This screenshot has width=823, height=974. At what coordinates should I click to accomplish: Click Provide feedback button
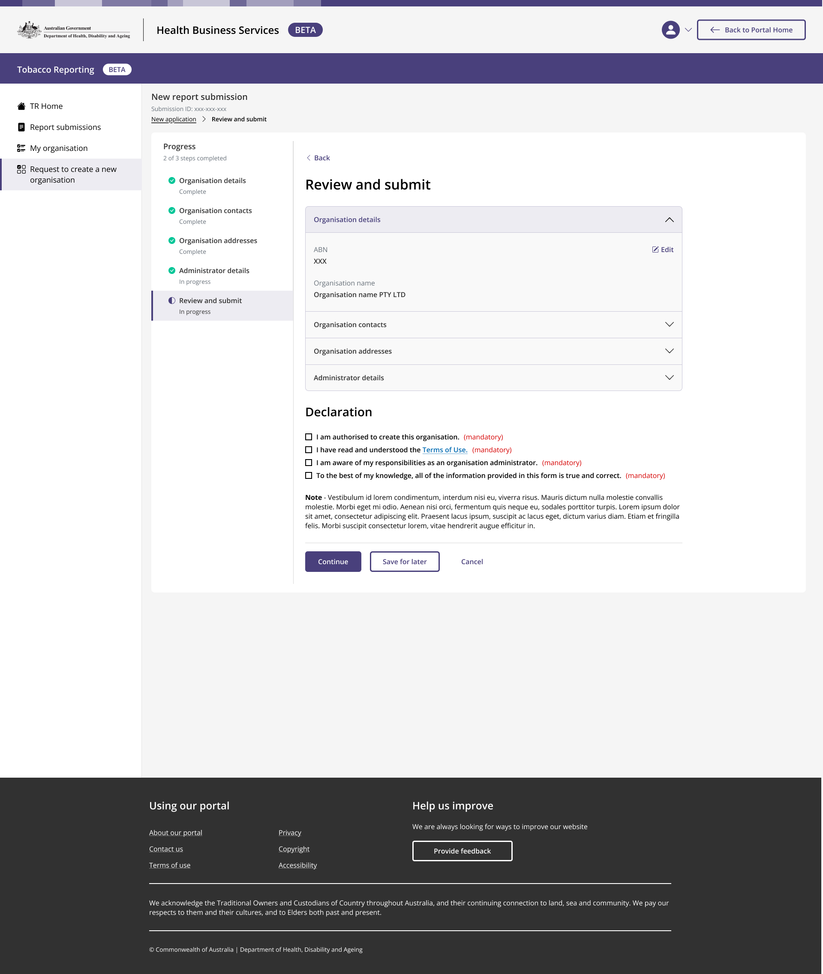pyautogui.click(x=462, y=851)
